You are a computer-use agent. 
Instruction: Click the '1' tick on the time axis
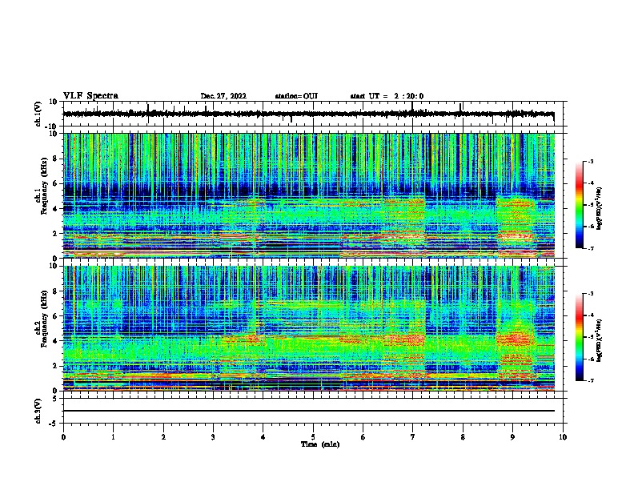[113, 437]
